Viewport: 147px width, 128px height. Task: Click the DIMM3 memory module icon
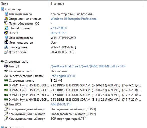tap(6, 95)
